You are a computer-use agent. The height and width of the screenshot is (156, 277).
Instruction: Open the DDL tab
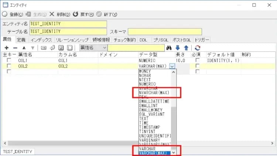click(x=143, y=40)
